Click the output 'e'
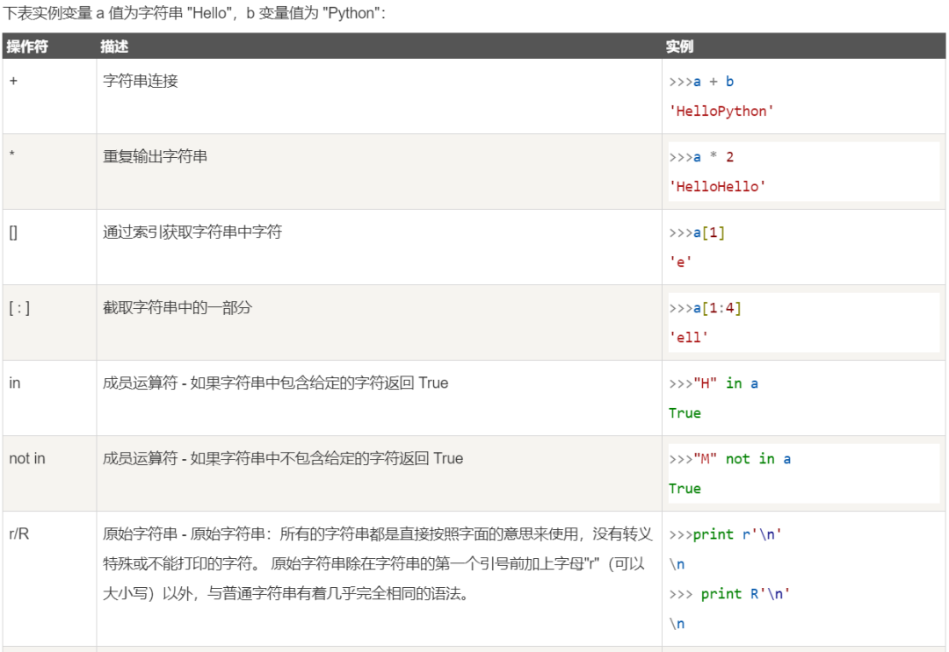Image resolution: width=949 pixels, height=652 pixels. [680, 262]
